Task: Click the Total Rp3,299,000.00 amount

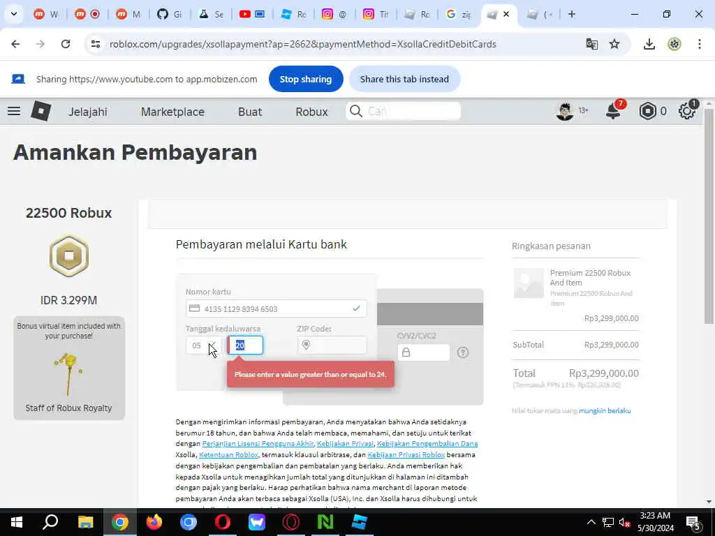Action: (604, 373)
